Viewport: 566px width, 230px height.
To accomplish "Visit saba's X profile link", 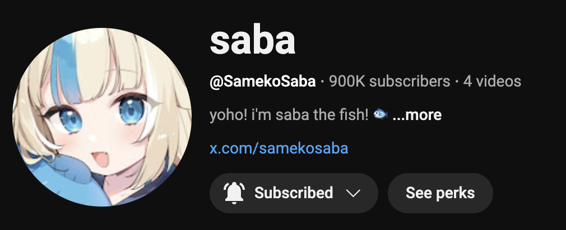I will click(279, 148).
